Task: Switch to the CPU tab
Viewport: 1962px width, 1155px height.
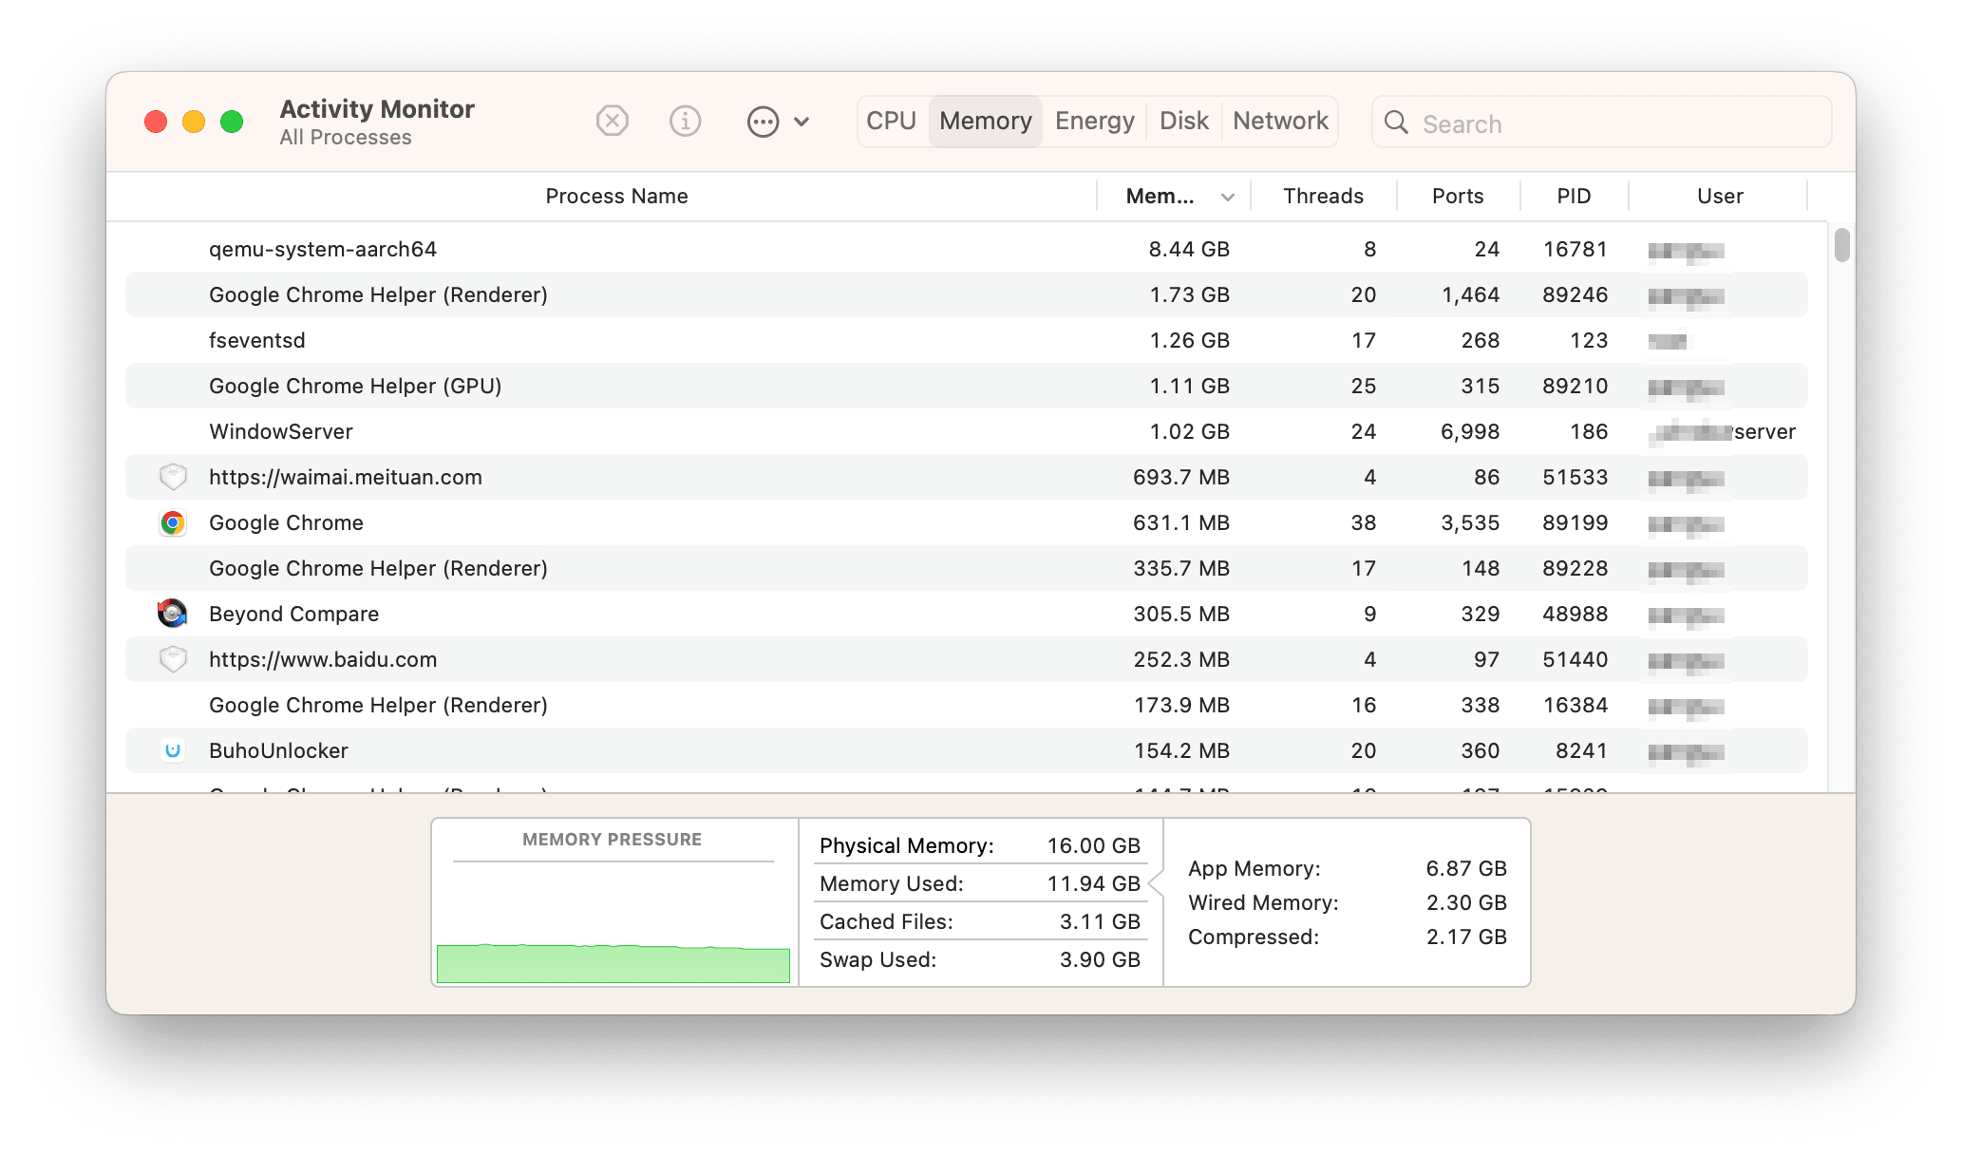Action: 891,121
